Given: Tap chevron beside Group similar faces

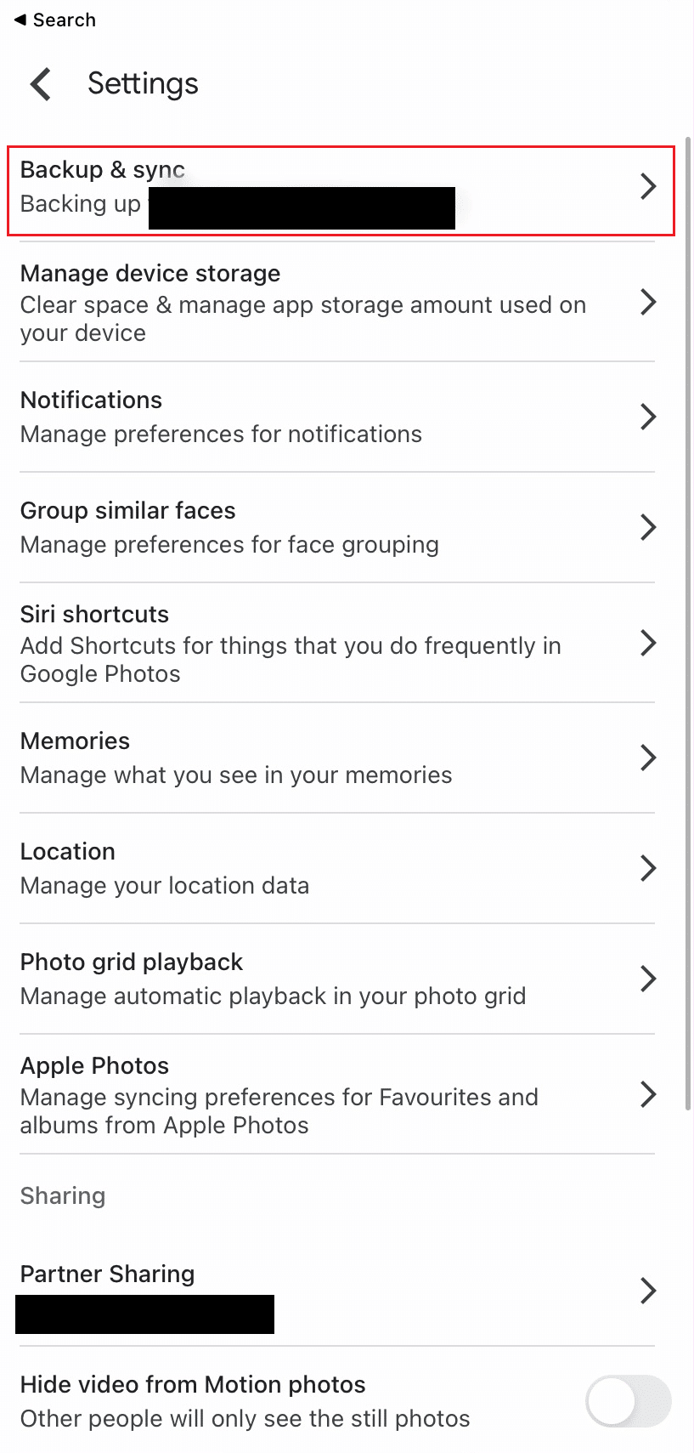Looking at the screenshot, I should click(648, 527).
